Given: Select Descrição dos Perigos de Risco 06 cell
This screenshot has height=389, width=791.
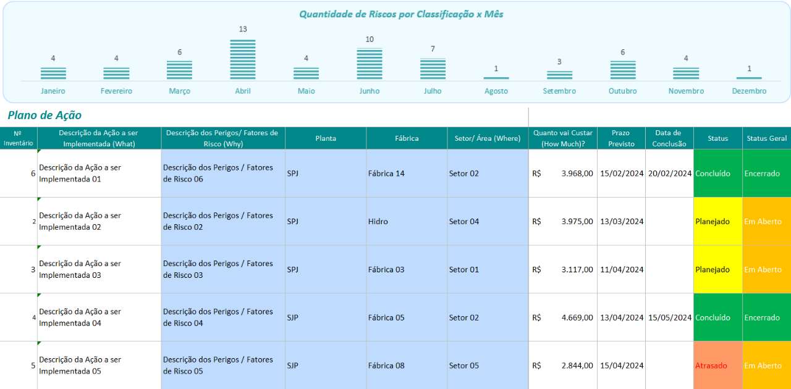Looking at the screenshot, I should click(x=222, y=174).
